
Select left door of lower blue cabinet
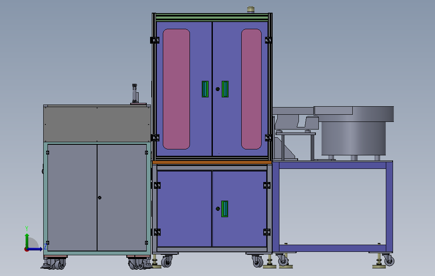[x=184, y=209]
